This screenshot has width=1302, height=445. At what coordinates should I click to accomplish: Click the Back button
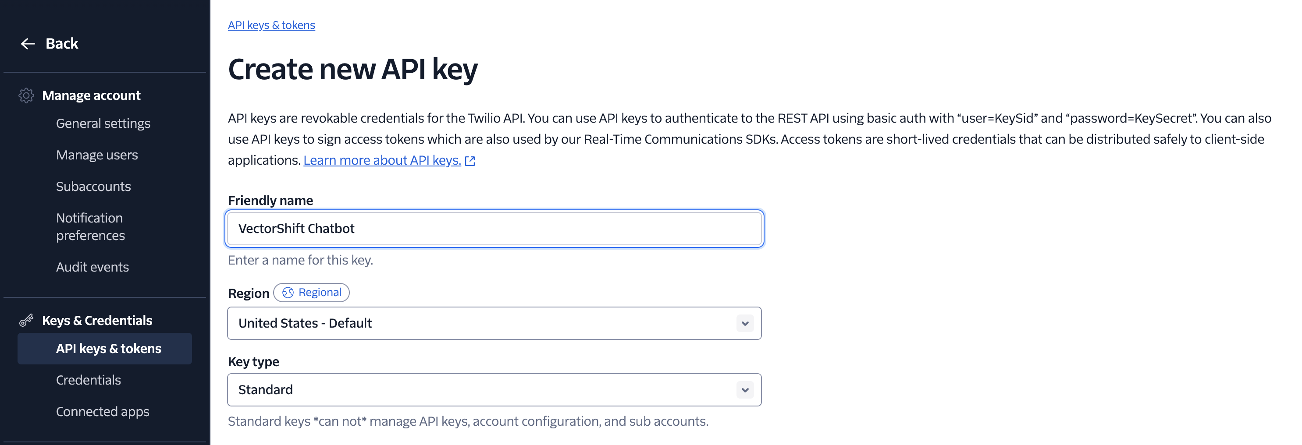click(x=62, y=43)
